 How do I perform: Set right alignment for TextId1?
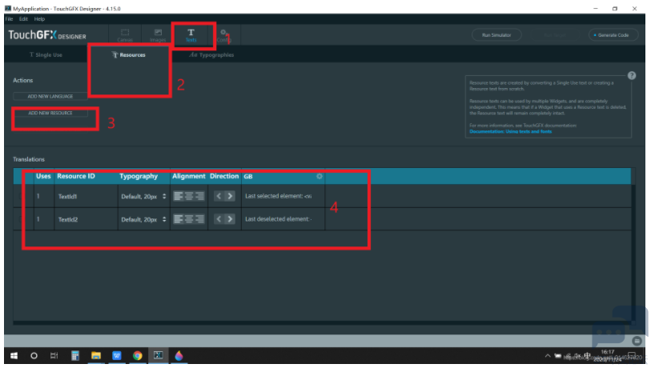pyautogui.click(x=199, y=196)
